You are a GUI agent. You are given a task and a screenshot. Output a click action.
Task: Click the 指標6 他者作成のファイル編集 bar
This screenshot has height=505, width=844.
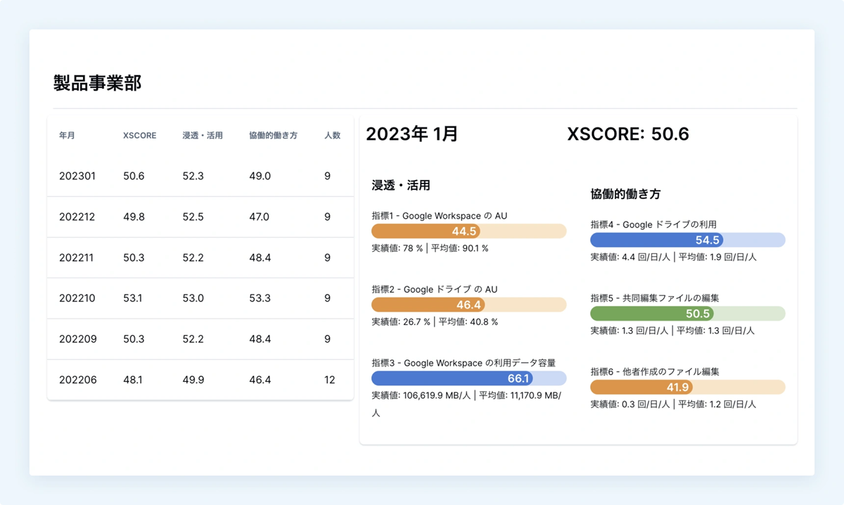tap(688, 387)
